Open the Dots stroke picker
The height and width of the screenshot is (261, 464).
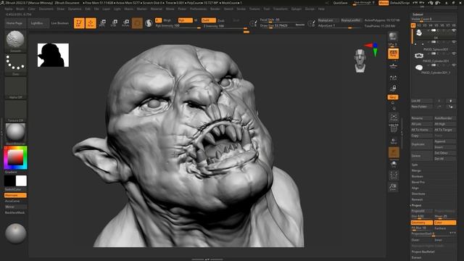[x=15, y=65]
